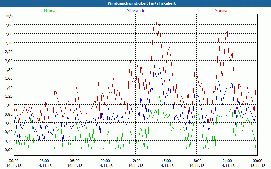The height and width of the screenshot is (169, 271).
Task: Click the 1,80 y-axis value
Action: coord(9,69)
